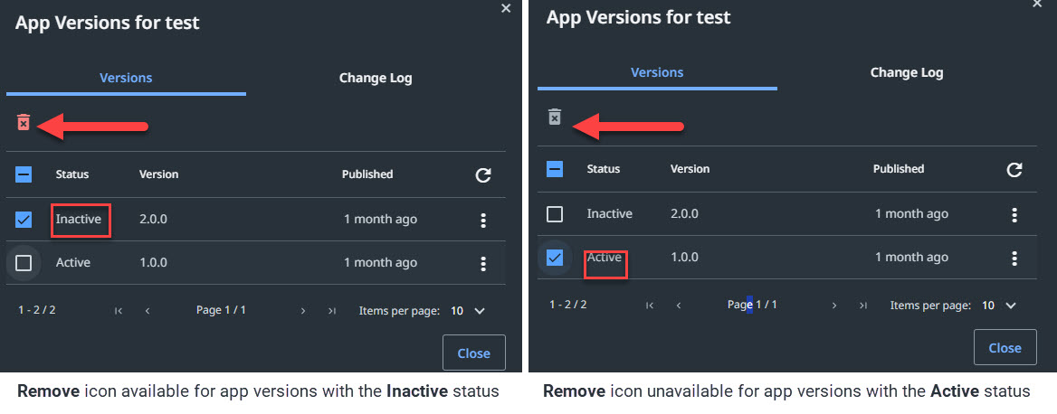This screenshot has height=414, width=1057.
Task: Check the unselected Active 1.0.0 checkbox
Action: coord(24,263)
